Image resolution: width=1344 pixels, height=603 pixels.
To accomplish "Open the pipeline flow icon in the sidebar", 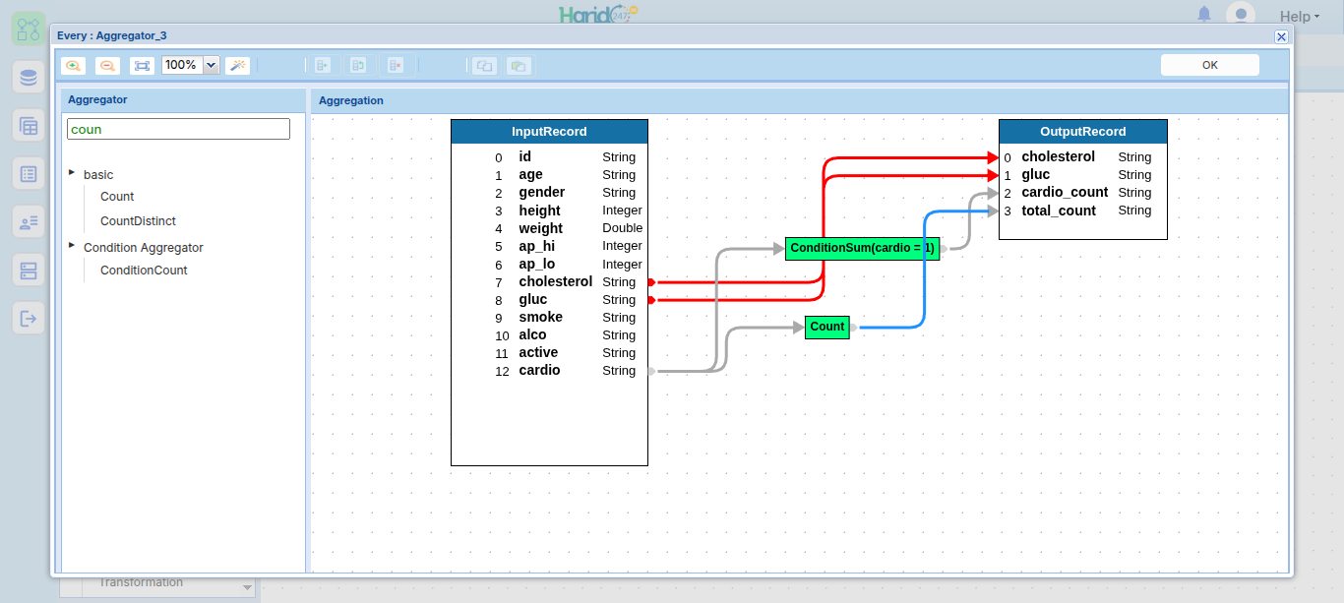I will [29, 28].
